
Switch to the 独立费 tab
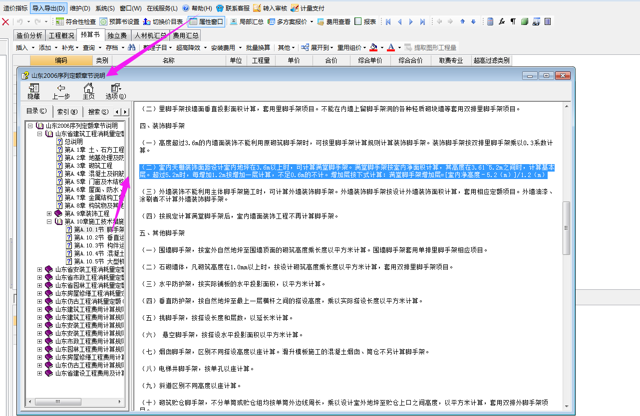coord(117,35)
